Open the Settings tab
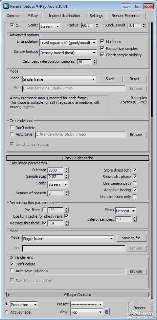157x320 pixels. (96, 16)
